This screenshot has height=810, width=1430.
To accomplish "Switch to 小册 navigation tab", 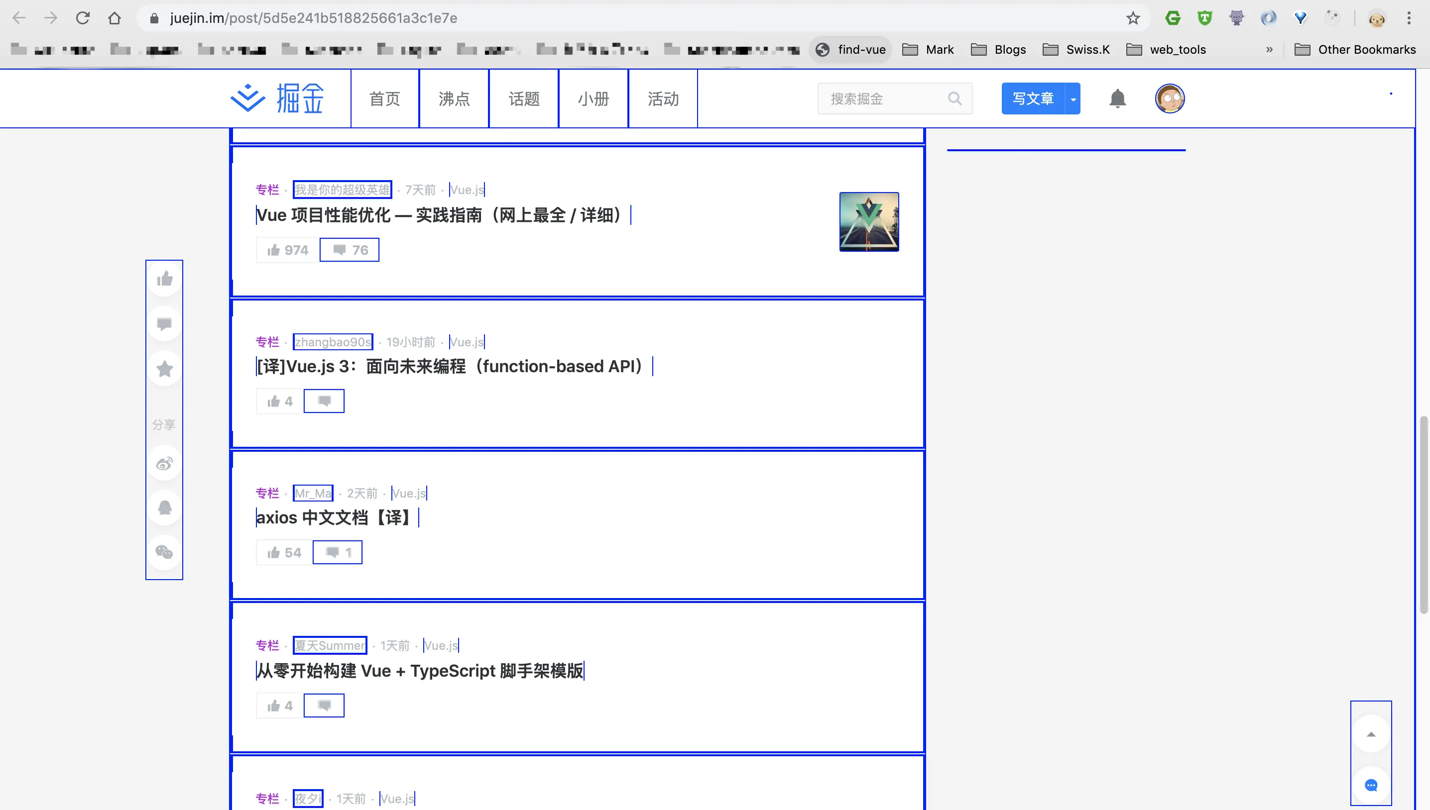I will click(x=593, y=99).
